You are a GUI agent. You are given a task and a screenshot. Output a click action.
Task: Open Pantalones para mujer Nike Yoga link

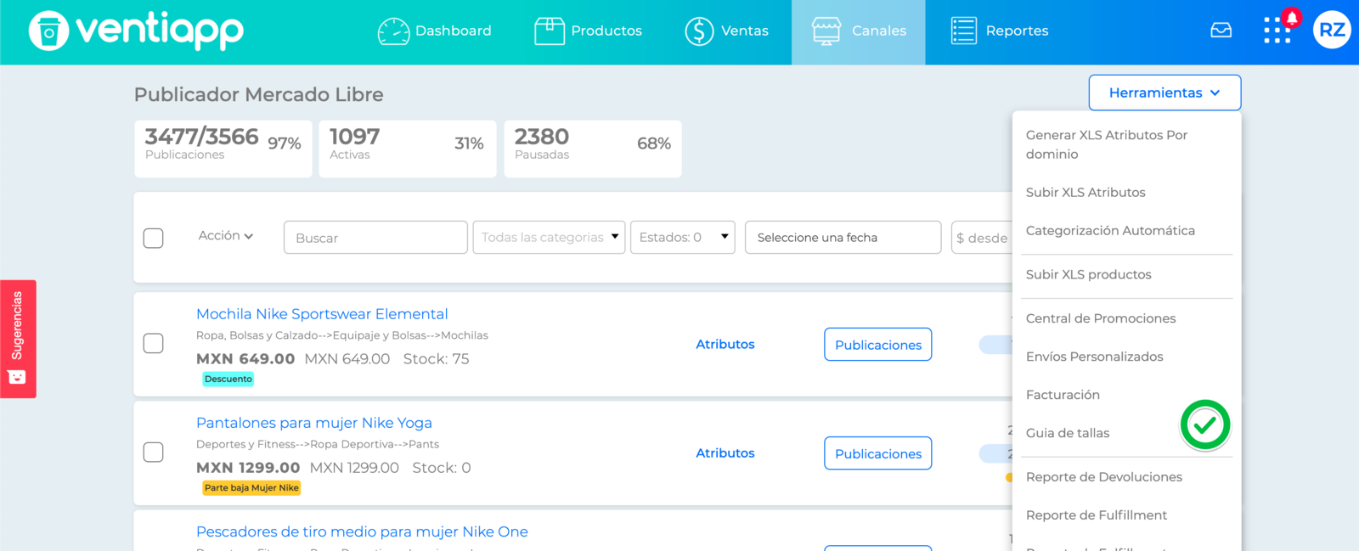coord(314,423)
